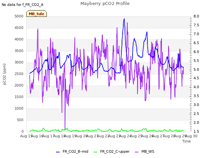
Task: Click the 3.5 tick on right axis
Action: pos(196,96)
